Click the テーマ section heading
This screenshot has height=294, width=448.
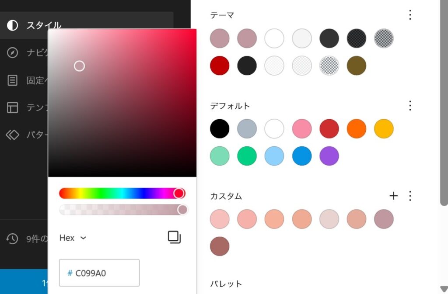pyautogui.click(x=222, y=15)
